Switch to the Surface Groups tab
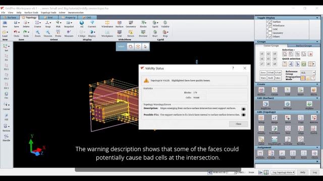Image resolution: width=323 pixels, height=181 pixels. [304, 46]
